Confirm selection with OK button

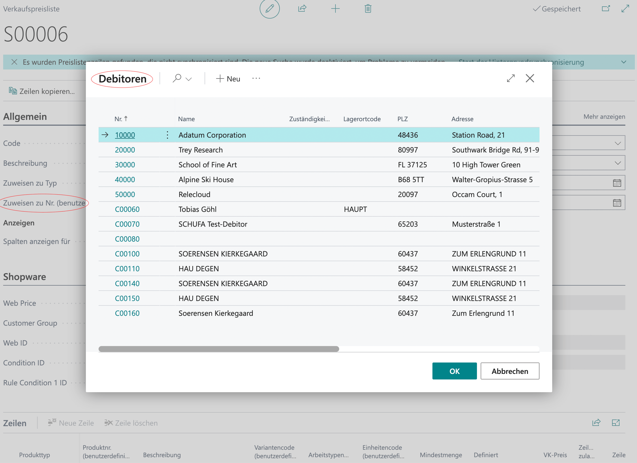455,371
